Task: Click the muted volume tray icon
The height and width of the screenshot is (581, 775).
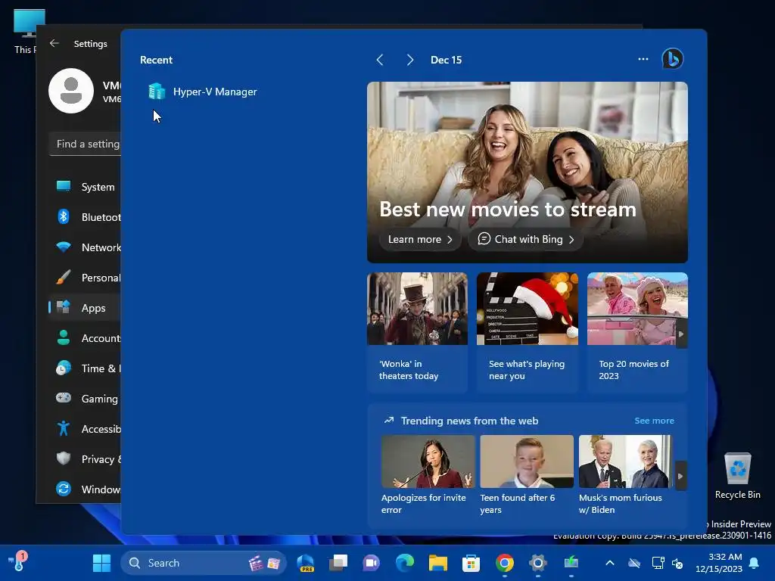Action: 677,563
